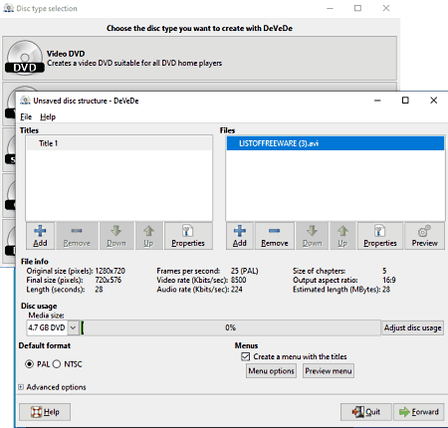Go Forward to next step
This screenshot has width=448, height=428.
pos(419,412)
